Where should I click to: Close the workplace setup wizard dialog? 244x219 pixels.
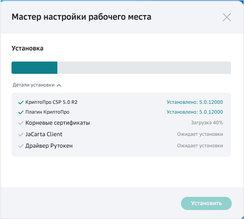[x=227, y=17]
